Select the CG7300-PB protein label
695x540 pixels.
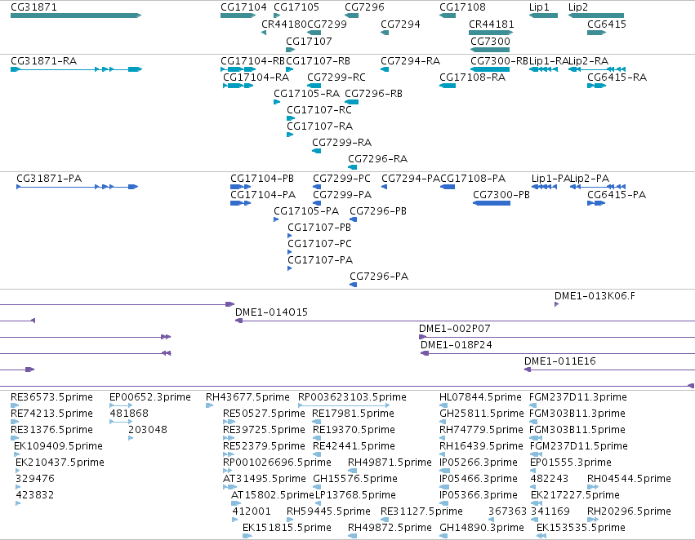tap(501, 195)
